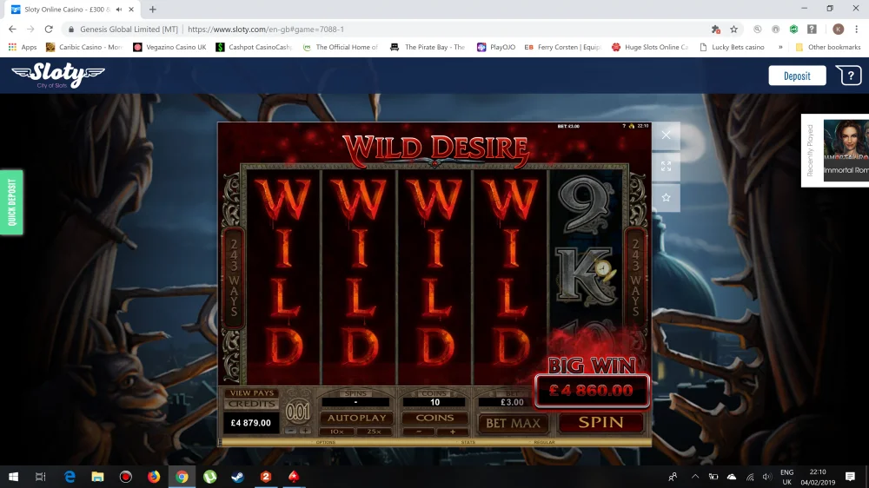This screenshot has height=488, width=869.
Task: Open the Windows Start menu
Action: (13, 477)
